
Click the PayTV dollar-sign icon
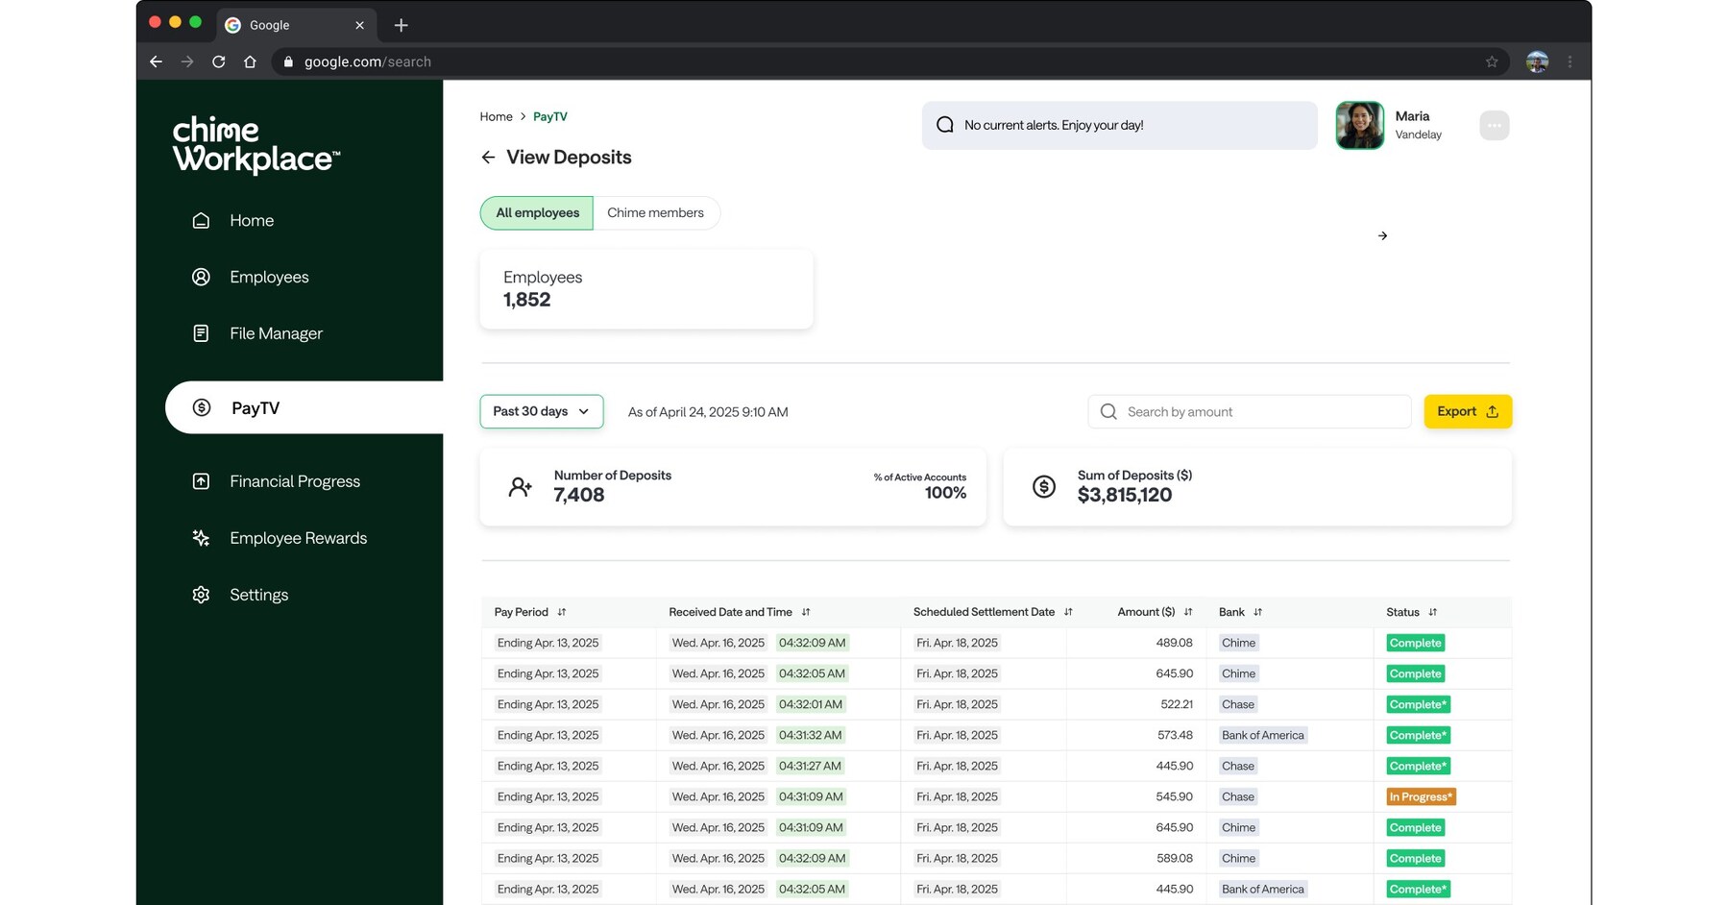click(x=201, y=407)
